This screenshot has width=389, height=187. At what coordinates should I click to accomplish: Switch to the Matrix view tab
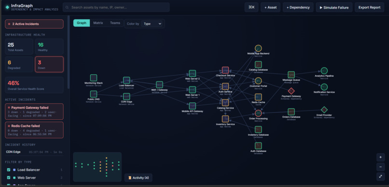[98, 23]
